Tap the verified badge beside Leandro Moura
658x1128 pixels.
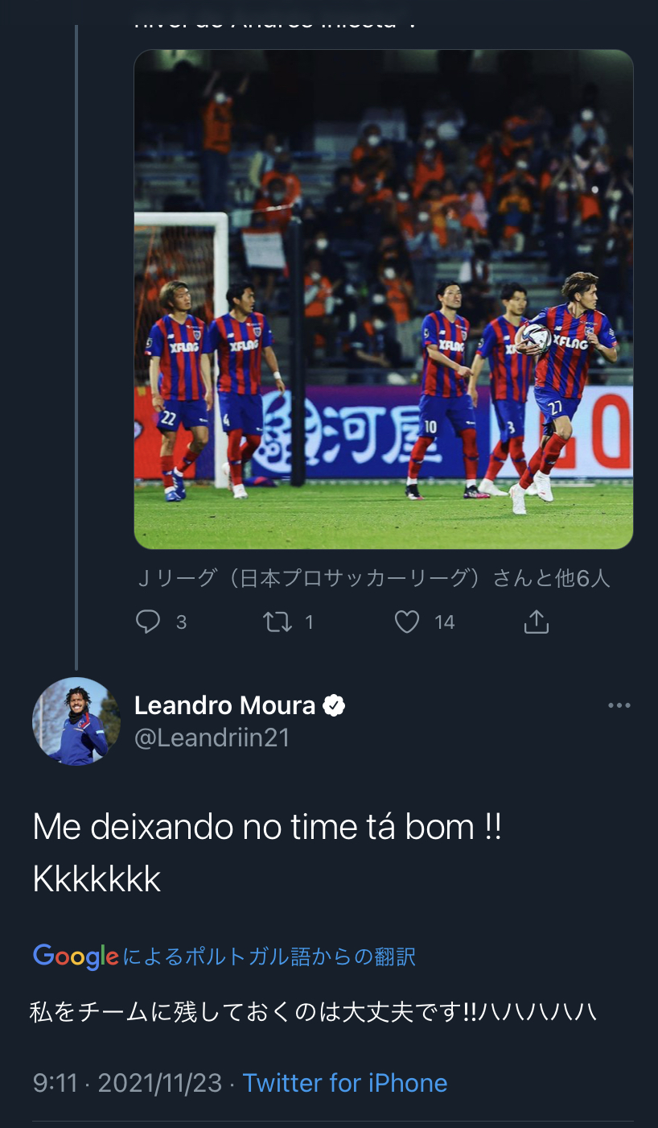334,706
